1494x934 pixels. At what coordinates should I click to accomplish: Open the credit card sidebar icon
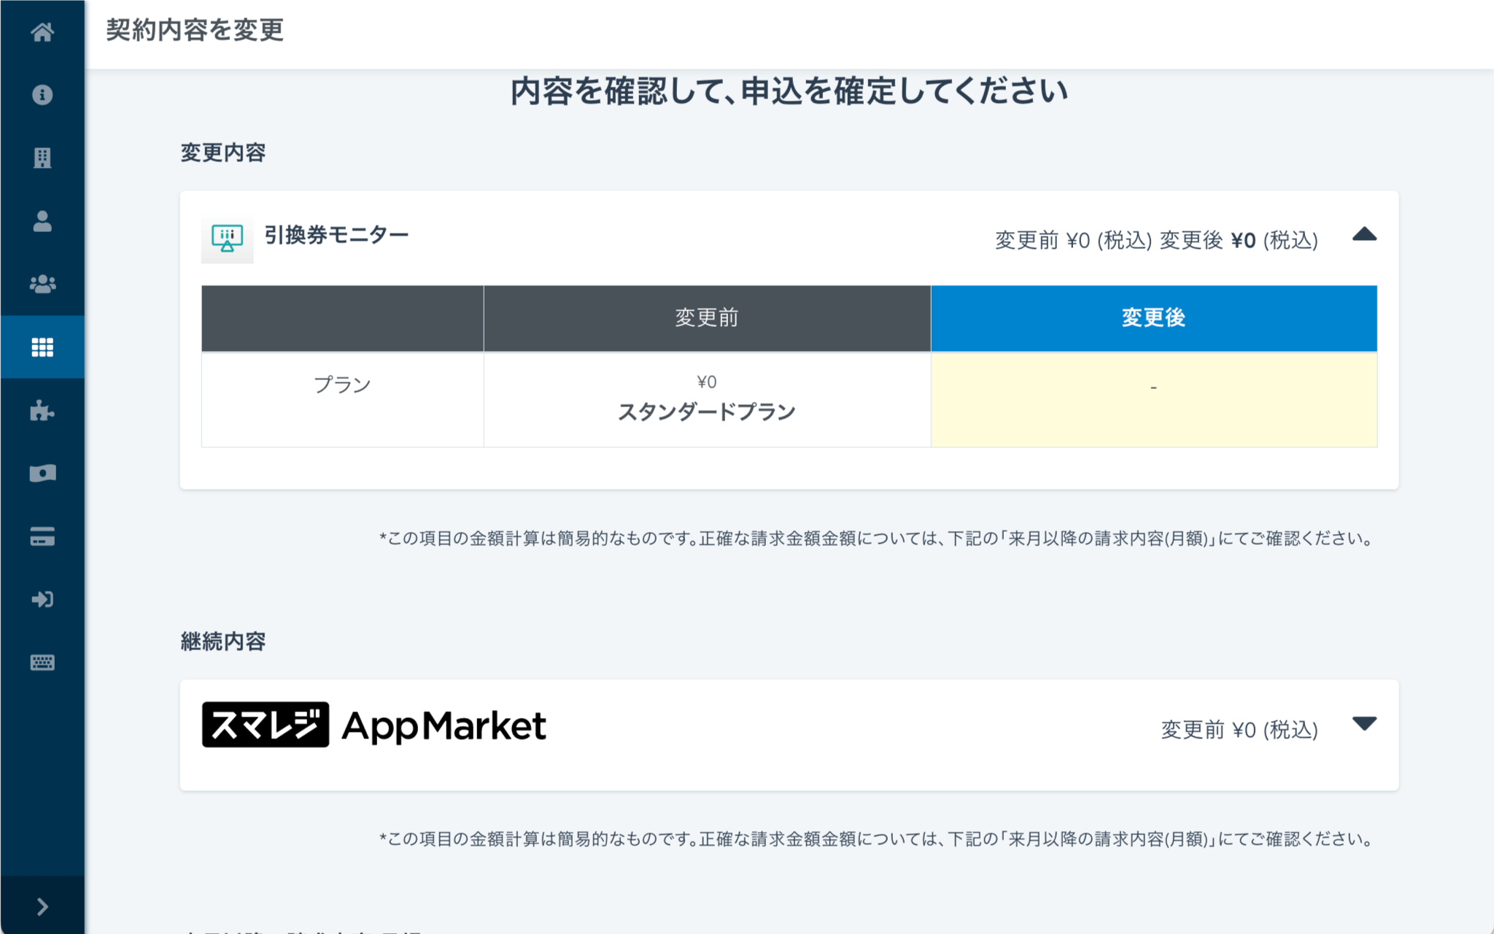pos(42,536)
